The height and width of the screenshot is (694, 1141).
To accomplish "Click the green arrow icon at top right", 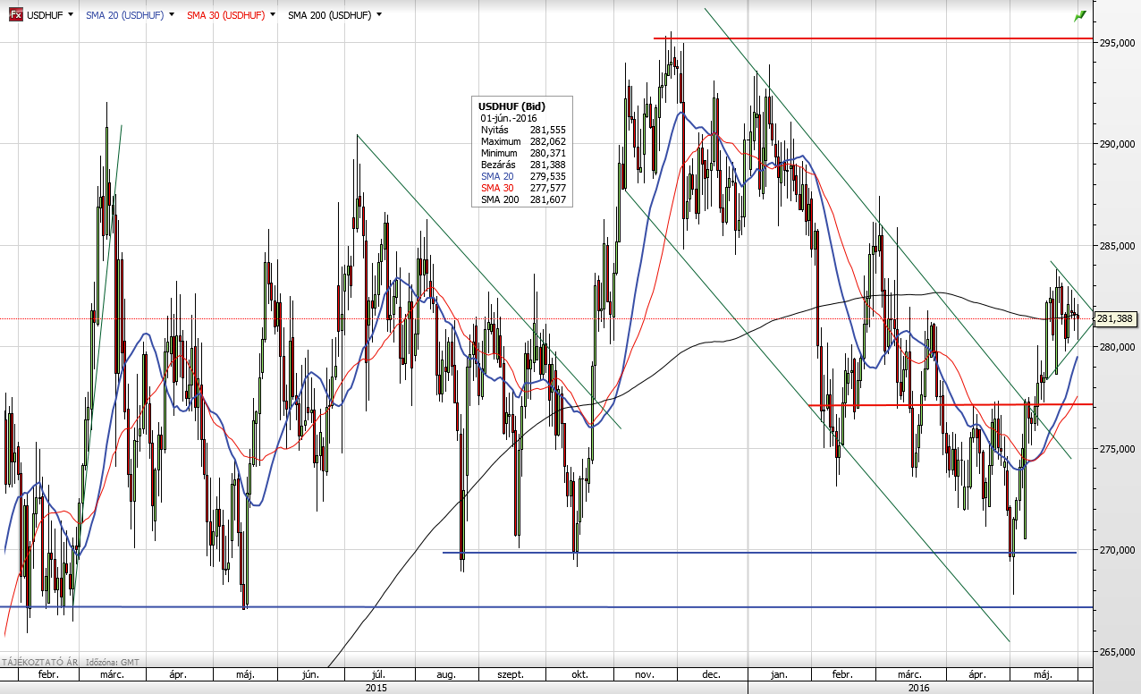I will (x=1080, y=16).
